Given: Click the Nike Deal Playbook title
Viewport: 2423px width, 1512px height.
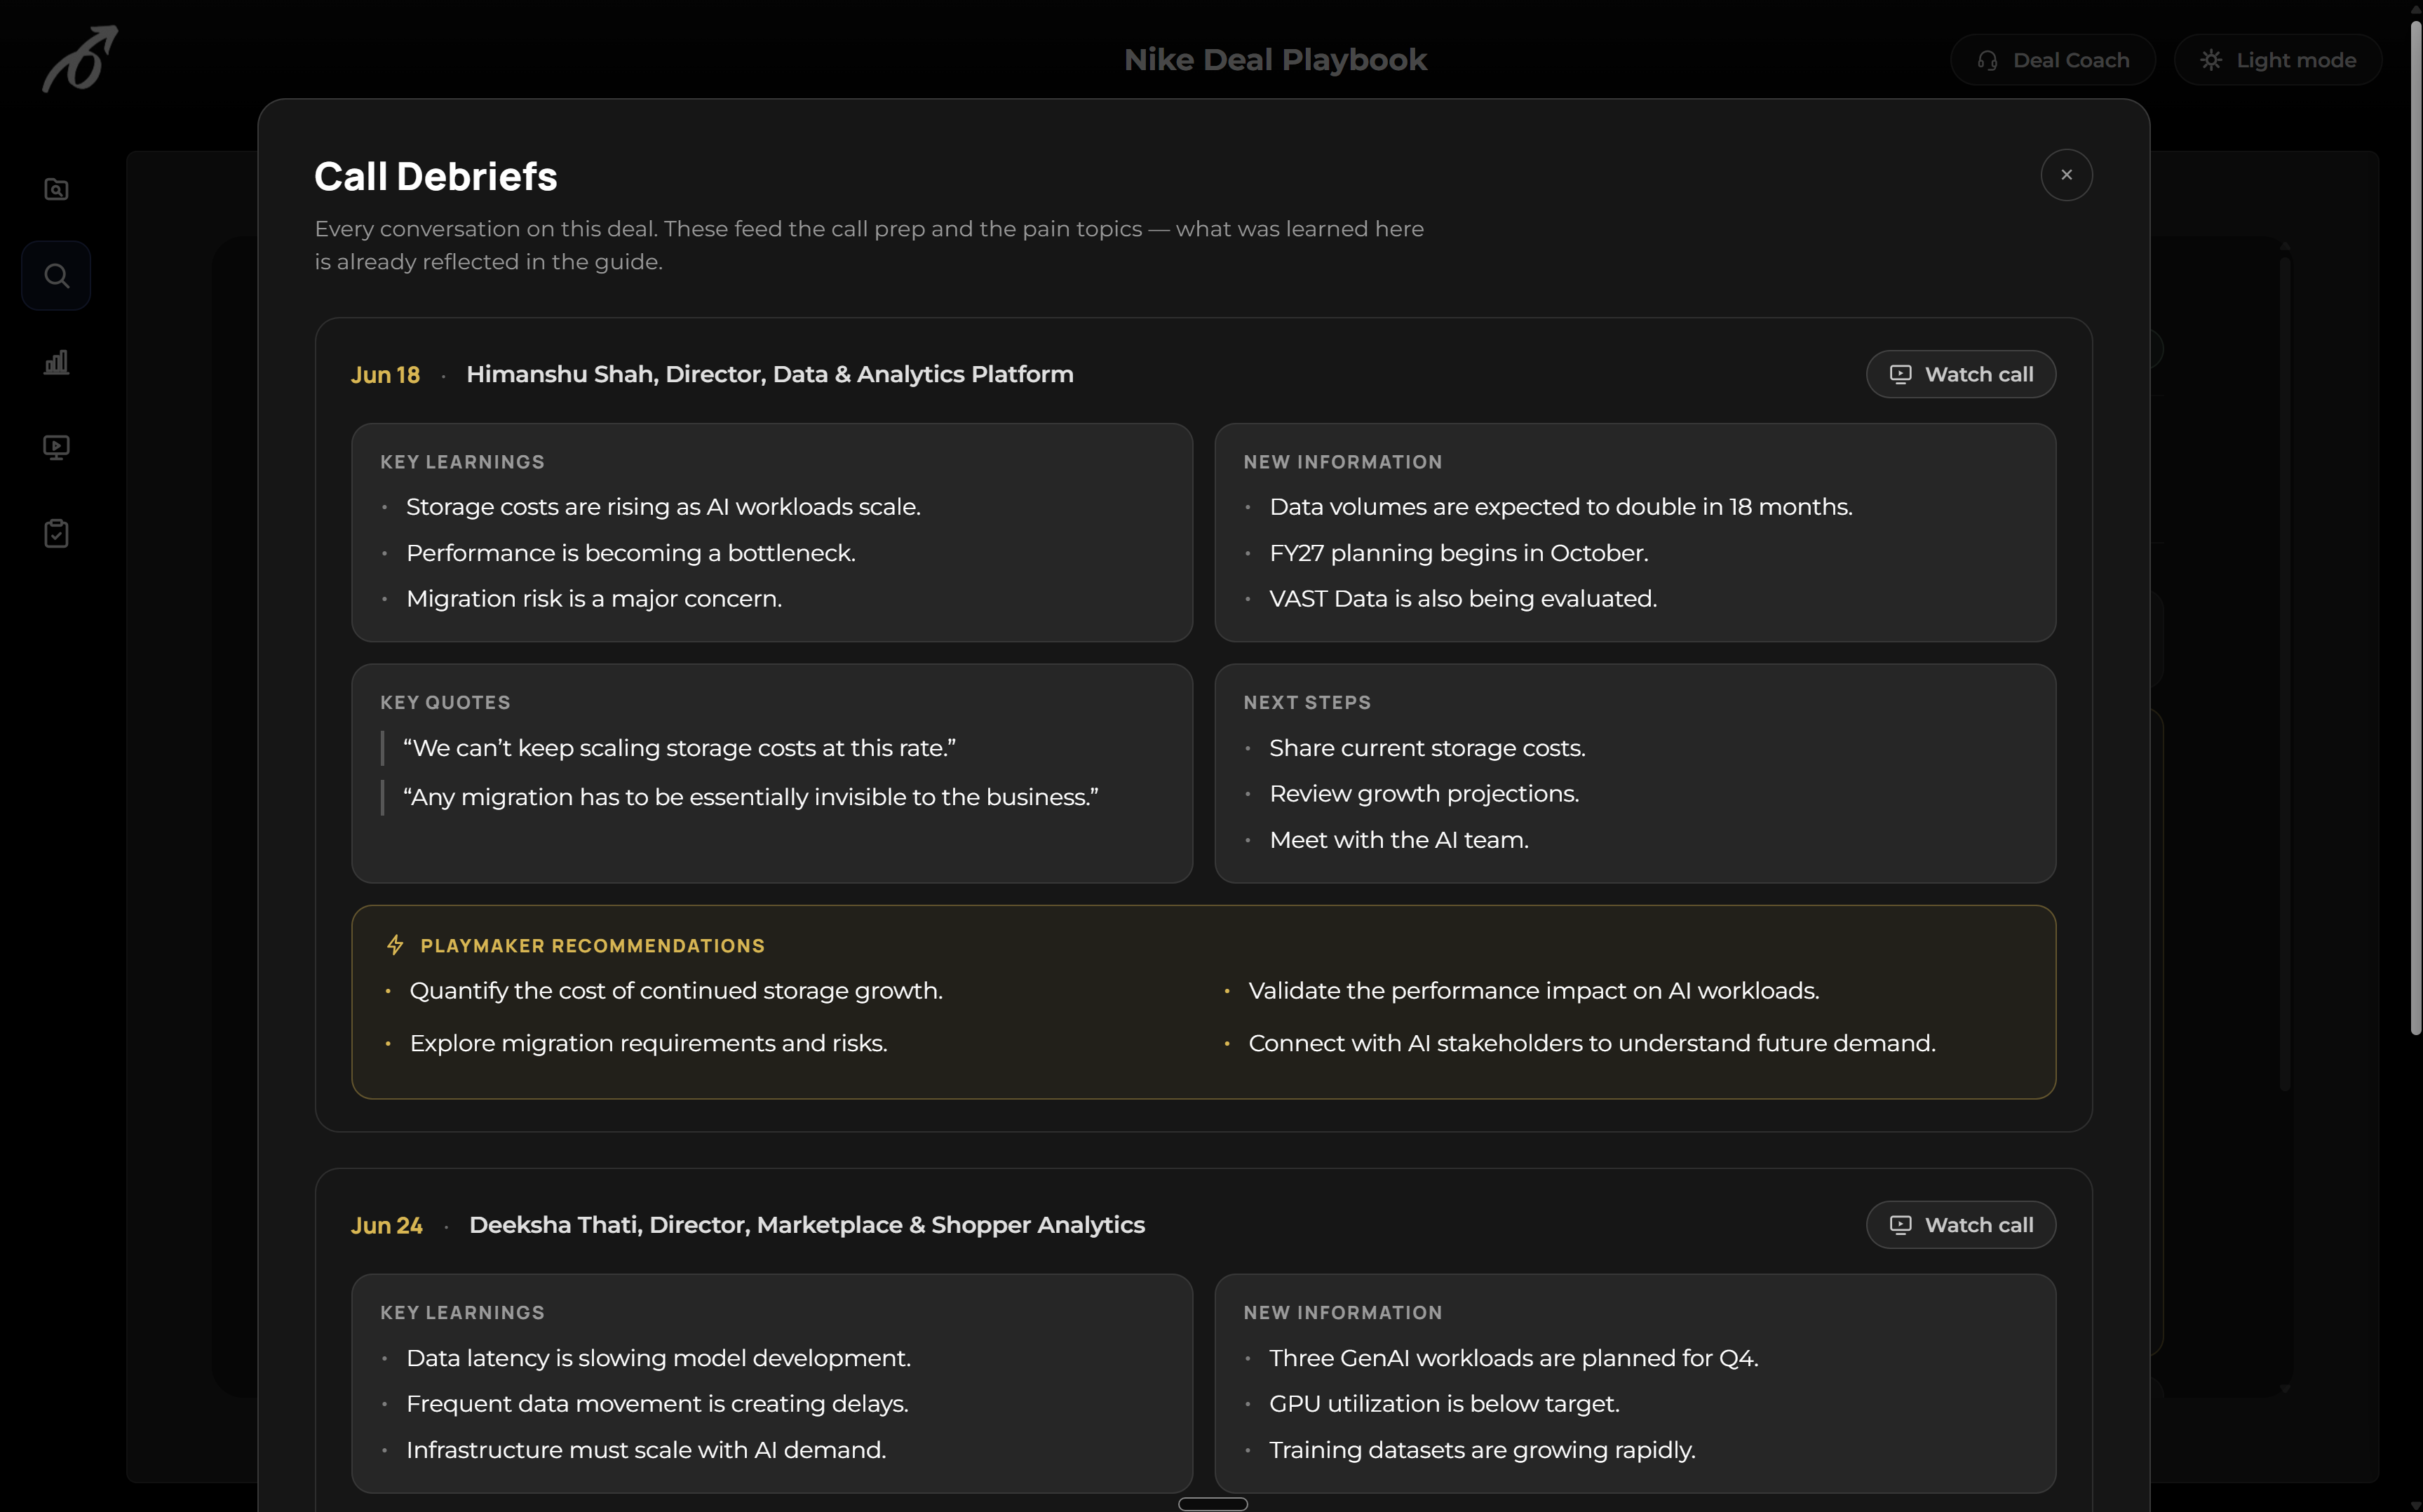Looking at the screenshot, I should pyautogui.click(x=1275, y=60).
